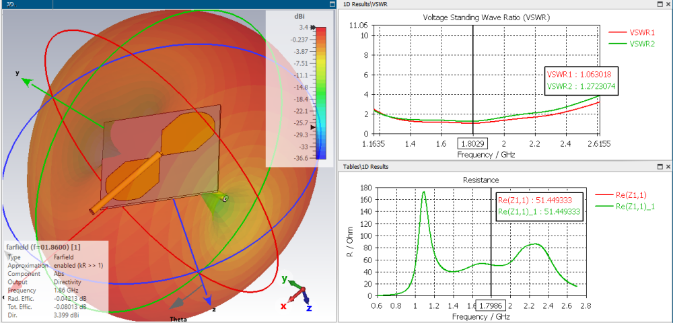The height and width of the screenshot is (323, 673).
Task: Click the VSWR plot vertical marker line
Action: pyautogui.click(x=473, y=79)
